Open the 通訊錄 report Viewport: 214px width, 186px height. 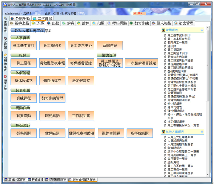[x=171, y=46]
